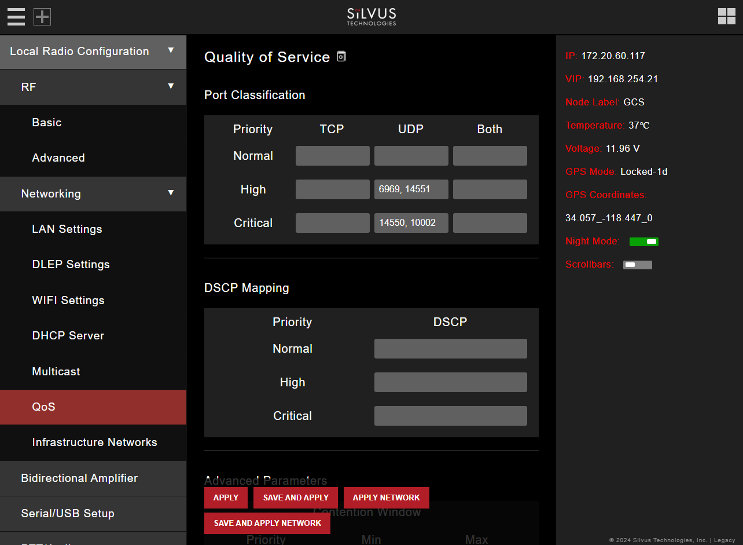Open the apps grid icon at top right
743x545 pixels.
(727, 17)
